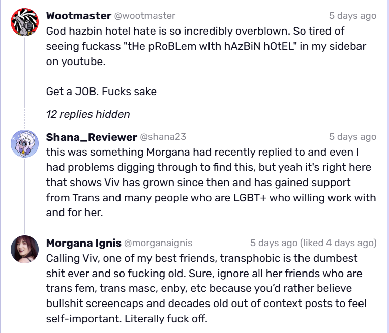Open the Morgana Ignis display name
This screenshot has width=389, height=333.
point(83,243)
